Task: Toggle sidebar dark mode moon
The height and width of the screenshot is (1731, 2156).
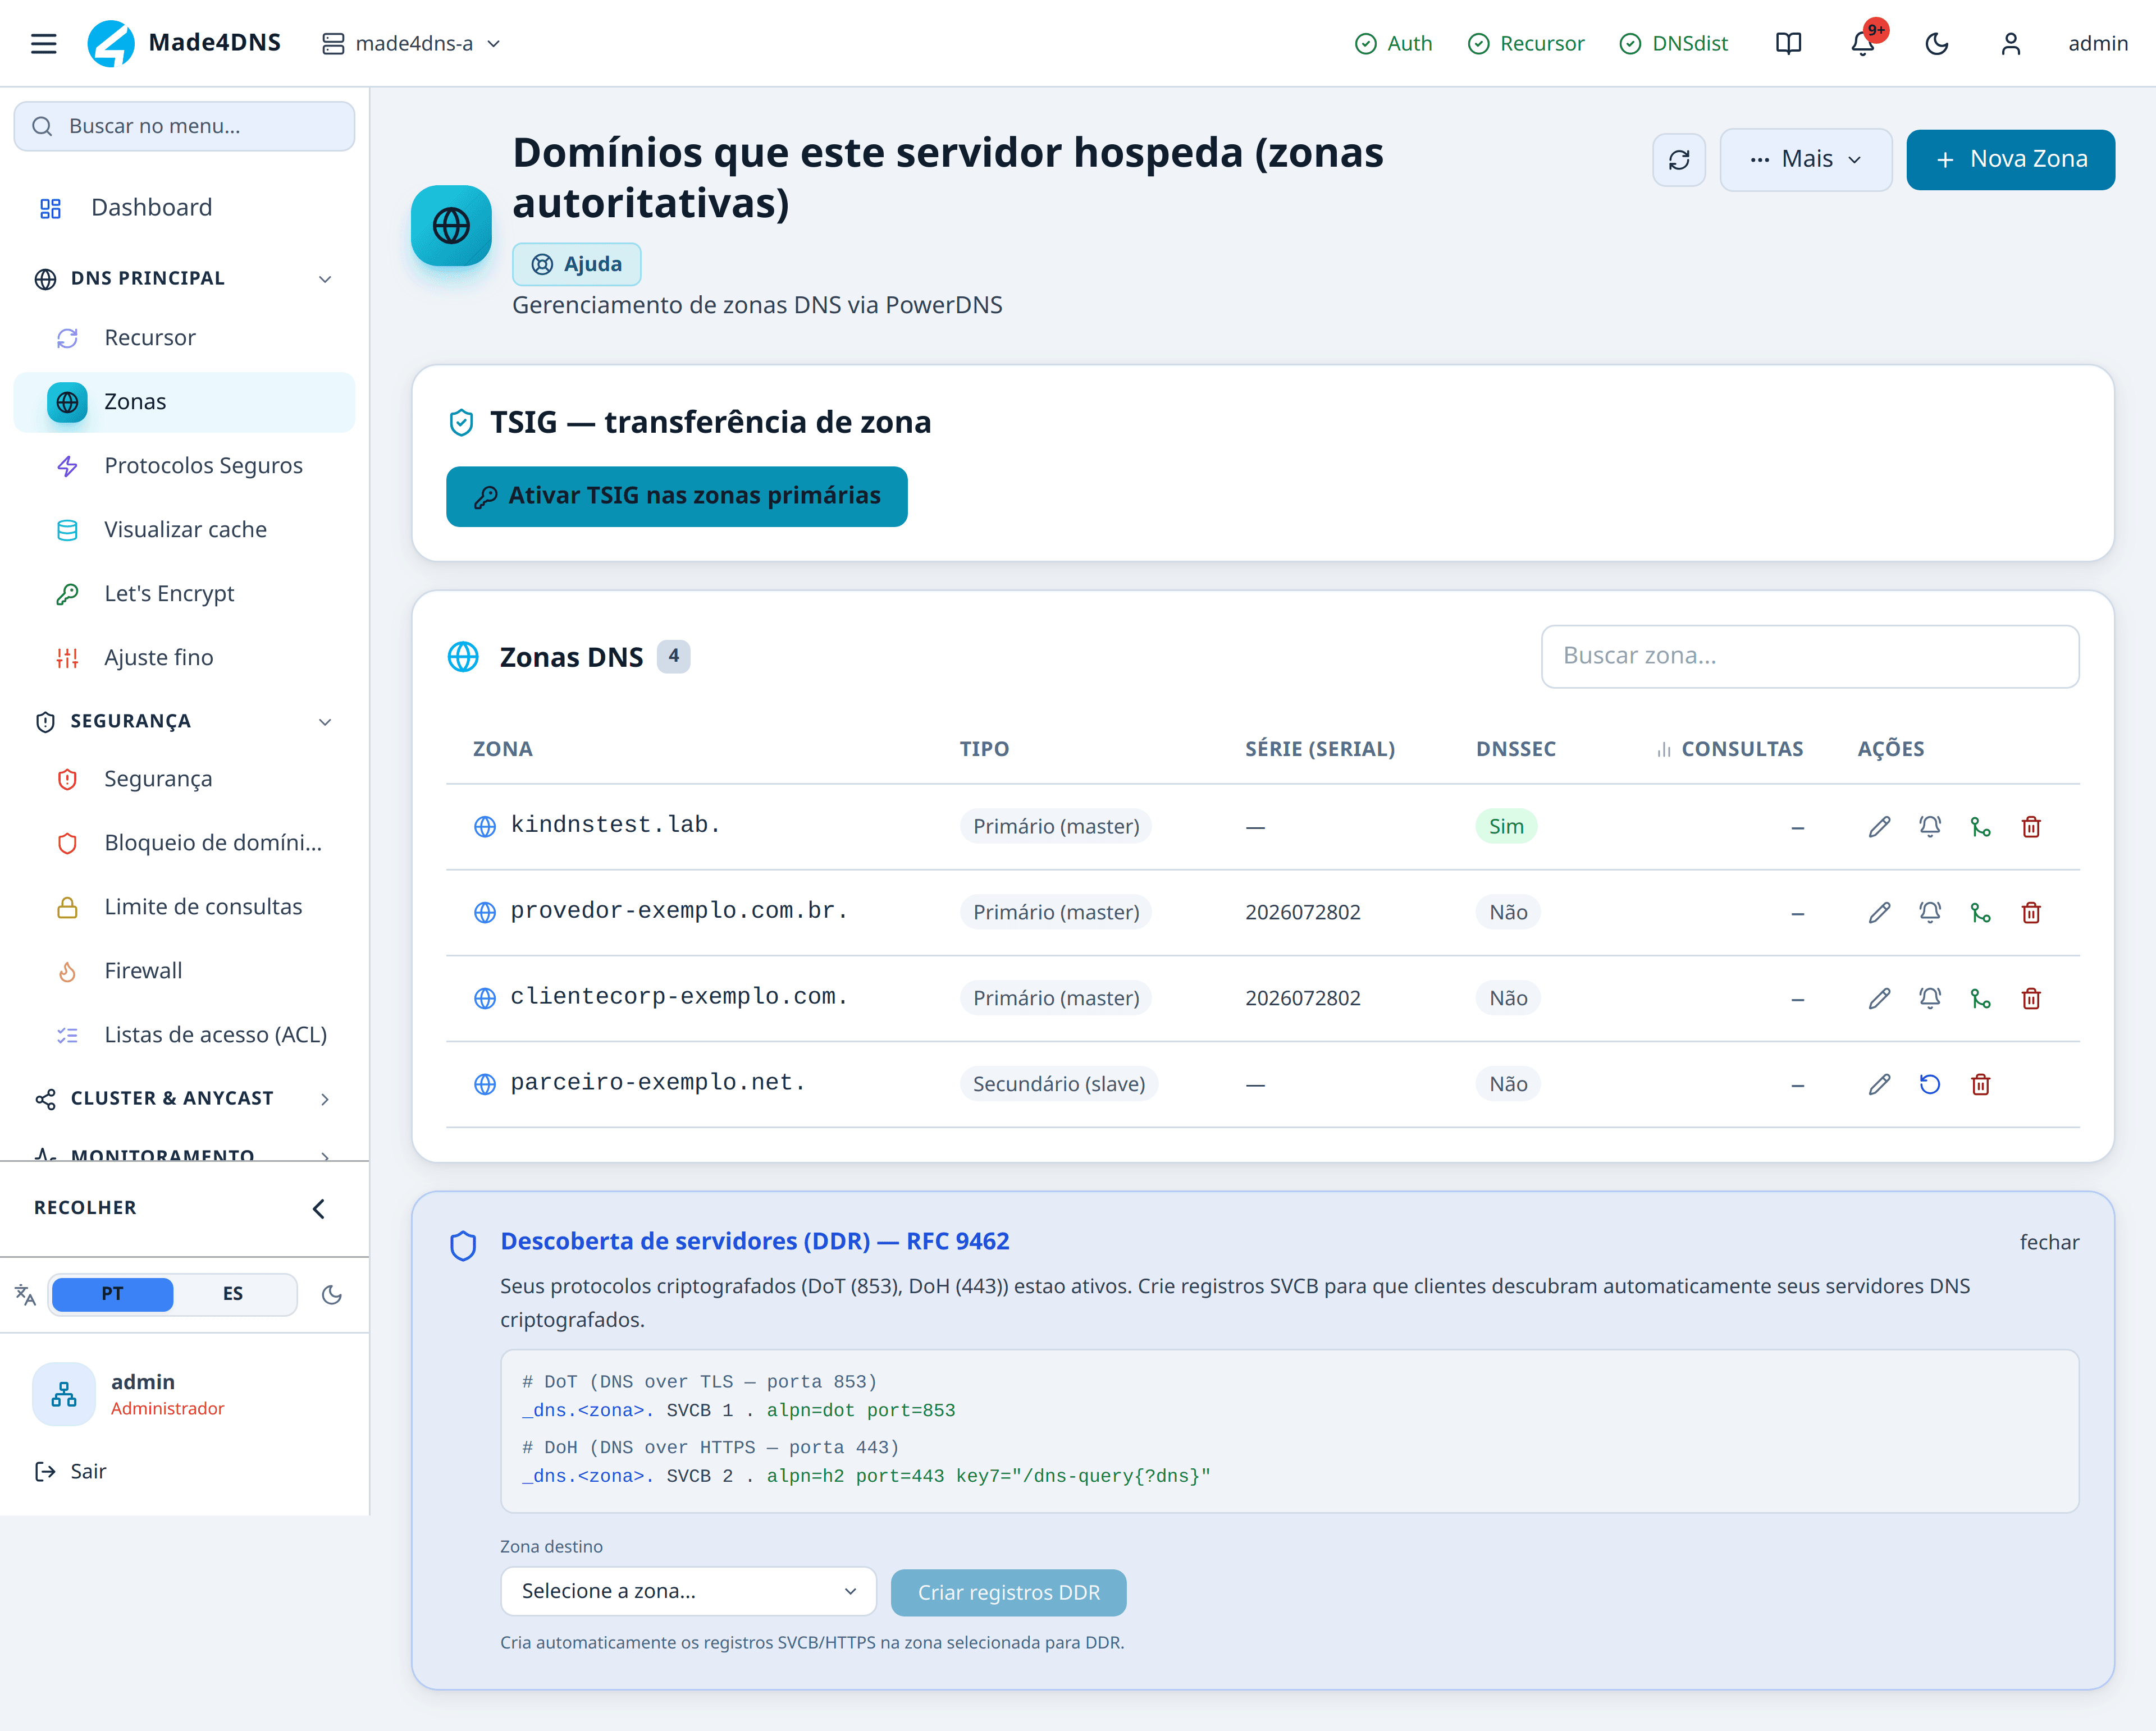Action: tap(332, 1294)
